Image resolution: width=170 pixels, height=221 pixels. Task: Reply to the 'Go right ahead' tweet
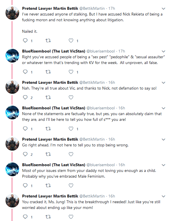[25, 154]
